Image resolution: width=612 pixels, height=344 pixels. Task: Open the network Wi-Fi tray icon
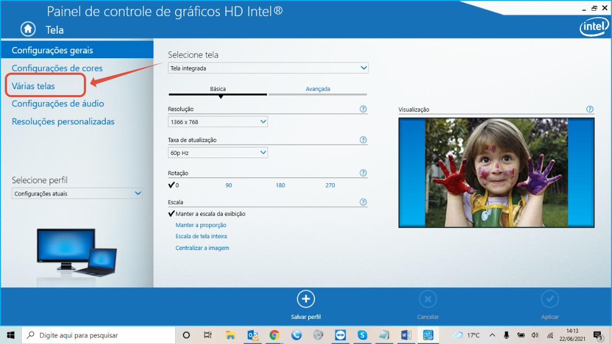(550, 335)
